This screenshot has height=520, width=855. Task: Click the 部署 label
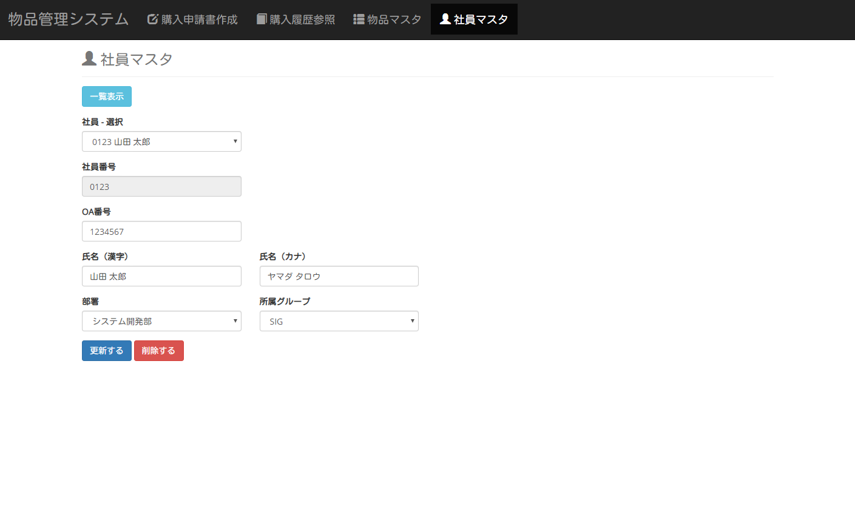point(90,302)
